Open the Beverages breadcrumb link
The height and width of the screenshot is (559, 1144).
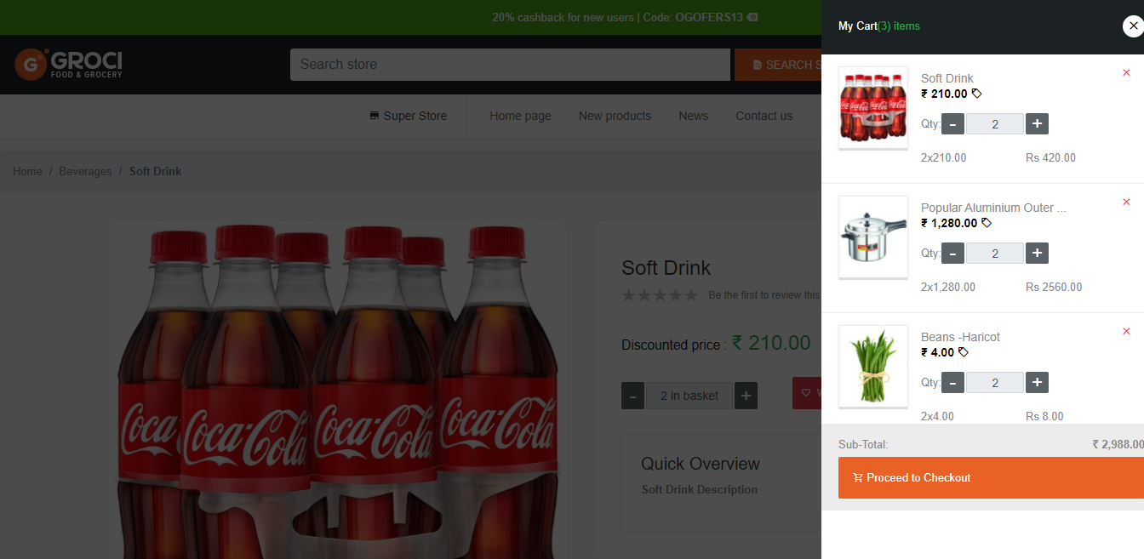click(85, 171)
